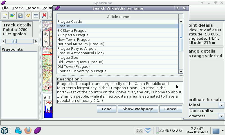Viewport: 225px width, 135px height.
Task: Click the network disconnected tray icon
Action: point(139,130)
